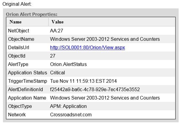
Task: Click the DetailsUrl row label
Action: point(18,48)
